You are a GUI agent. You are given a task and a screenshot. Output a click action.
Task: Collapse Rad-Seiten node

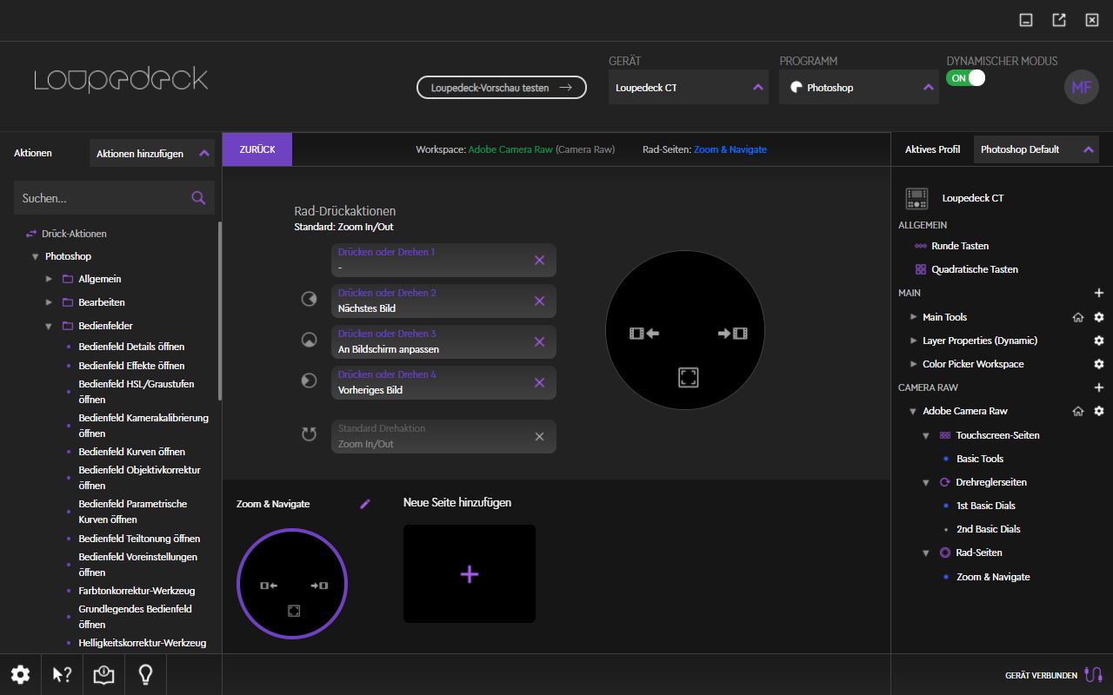coord(926,553)
